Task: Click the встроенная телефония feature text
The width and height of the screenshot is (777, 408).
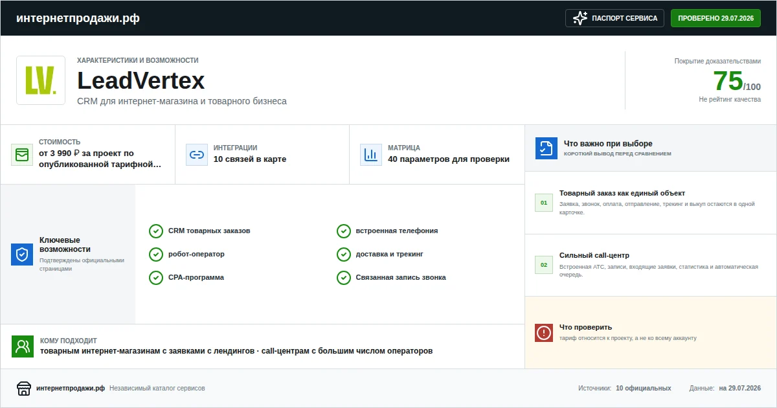Action: [397, 231]
